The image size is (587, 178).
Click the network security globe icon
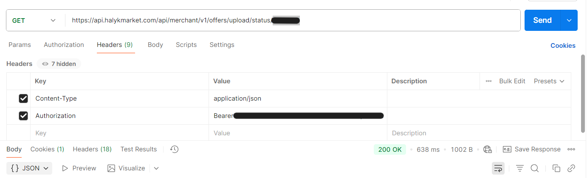point(488,149)
